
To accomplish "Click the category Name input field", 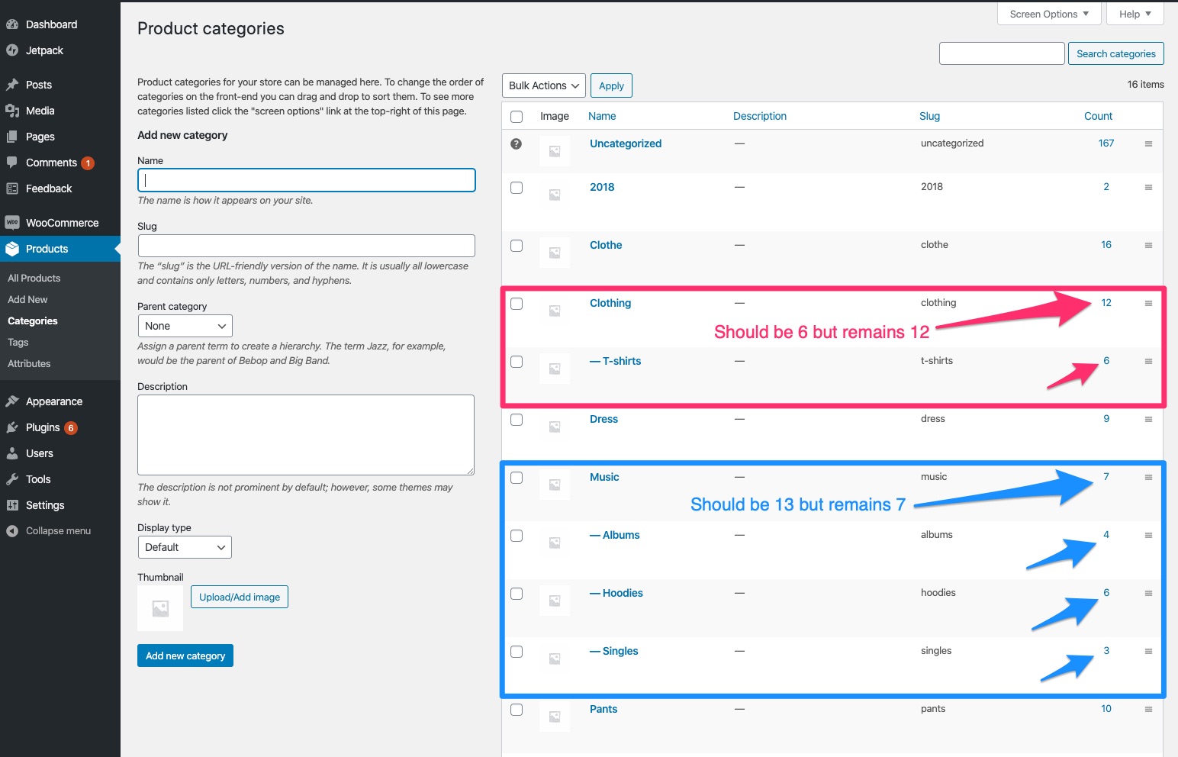I will pos(307,180).
